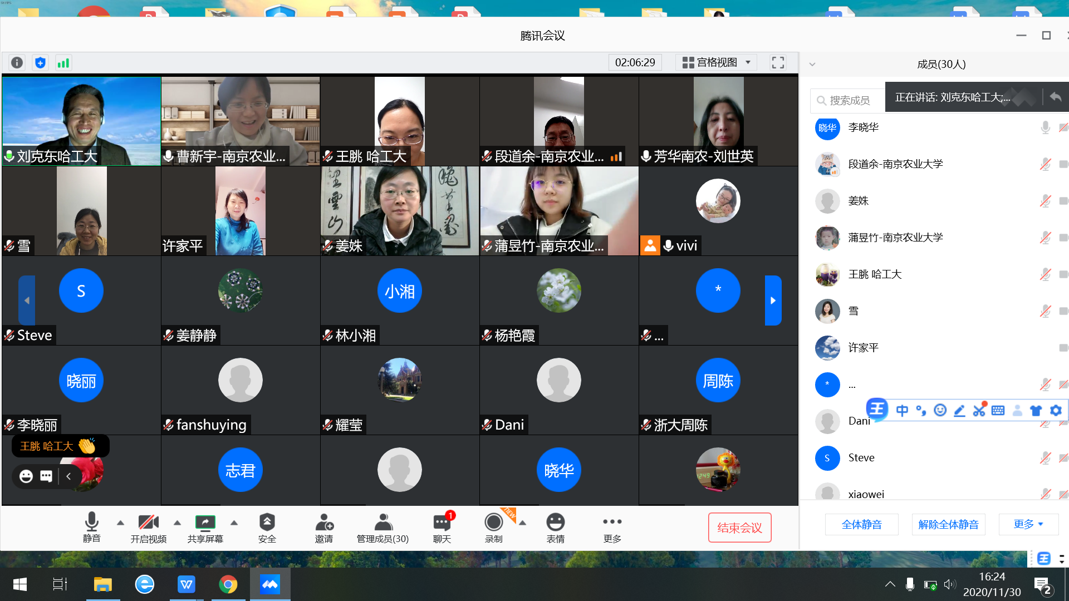Click the Invite (邀请) icon

click(x=324, y=528)
